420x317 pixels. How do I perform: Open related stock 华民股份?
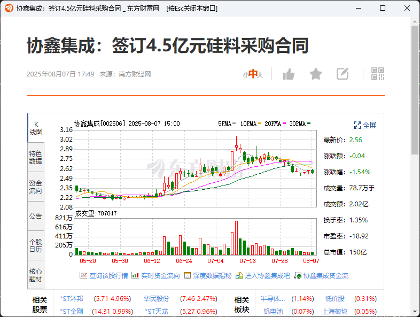[x=156, y=298]
